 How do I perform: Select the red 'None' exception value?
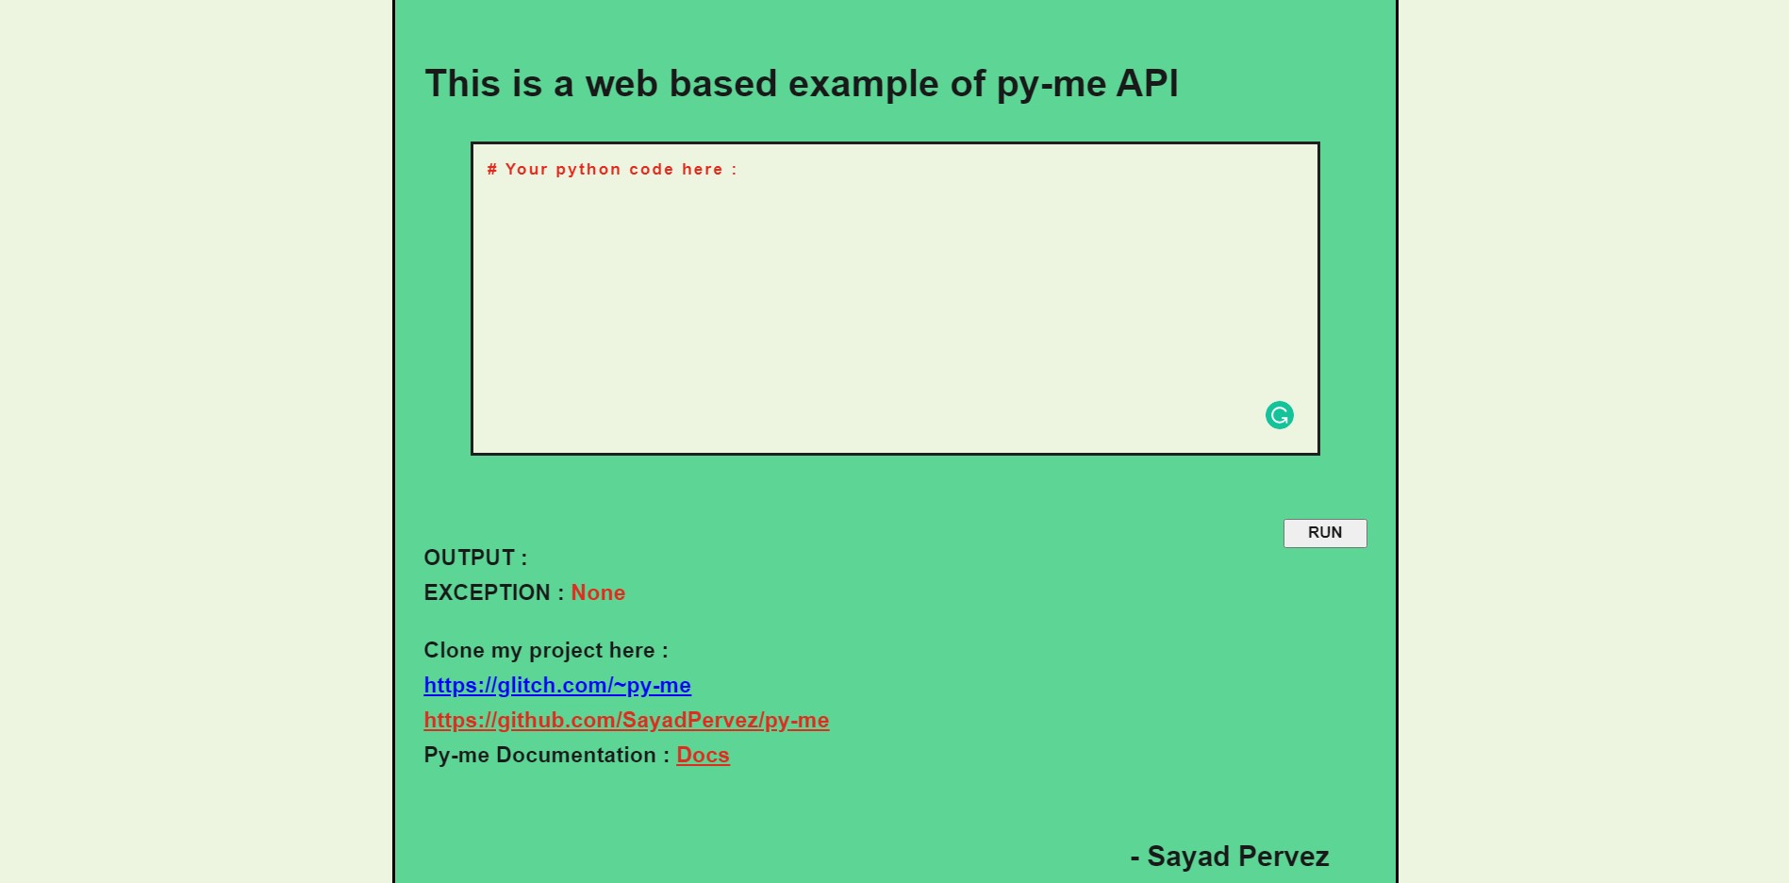(598, 593)
